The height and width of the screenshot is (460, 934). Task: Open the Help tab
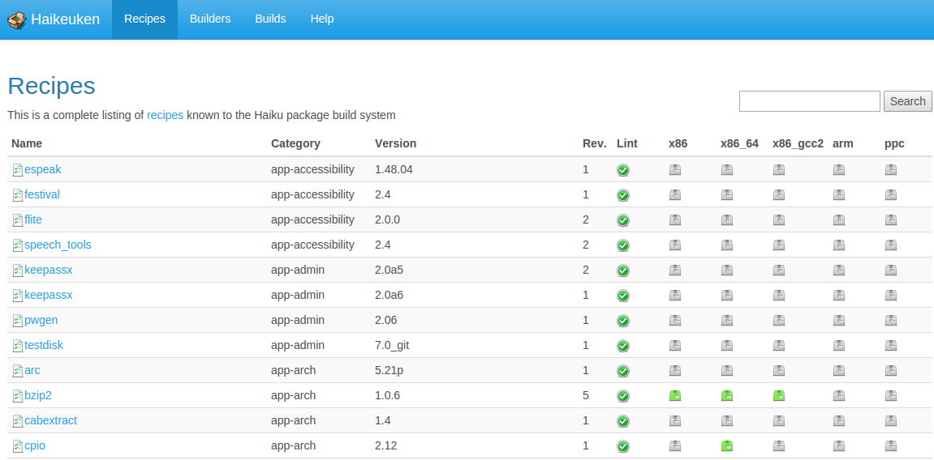322,19
